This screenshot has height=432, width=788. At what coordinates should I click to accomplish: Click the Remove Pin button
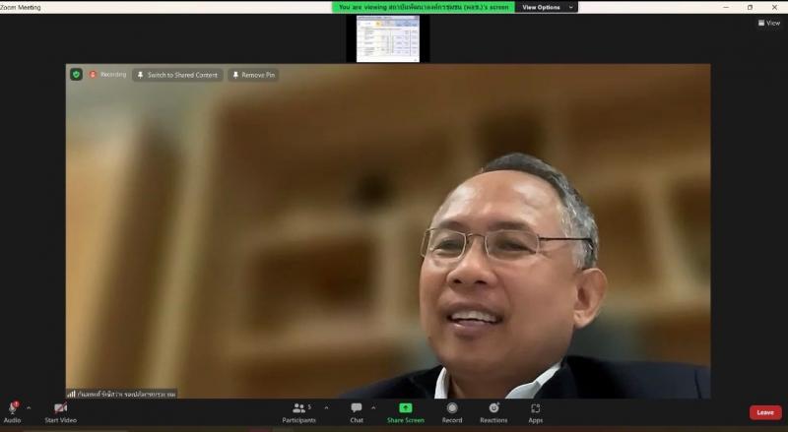pos(253,75)
